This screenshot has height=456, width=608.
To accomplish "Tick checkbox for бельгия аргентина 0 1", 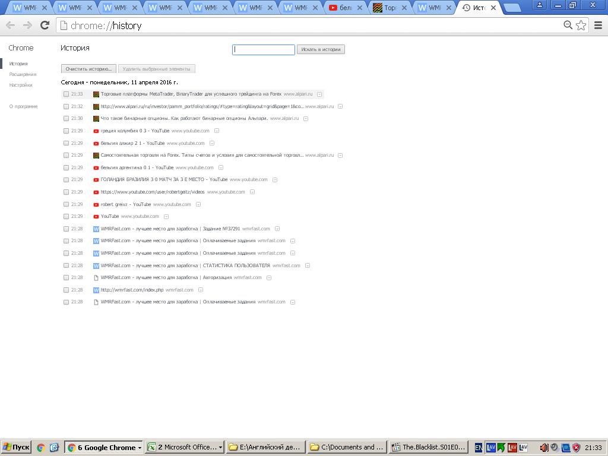I will click(66, 168).
